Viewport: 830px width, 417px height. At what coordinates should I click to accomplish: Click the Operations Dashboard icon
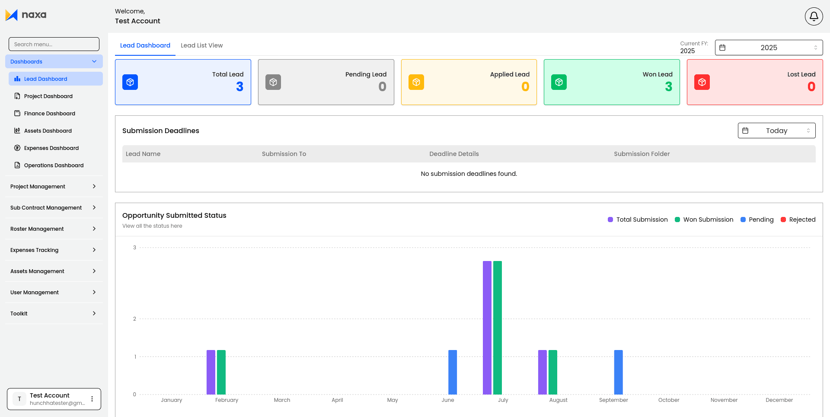pos(17,165)
